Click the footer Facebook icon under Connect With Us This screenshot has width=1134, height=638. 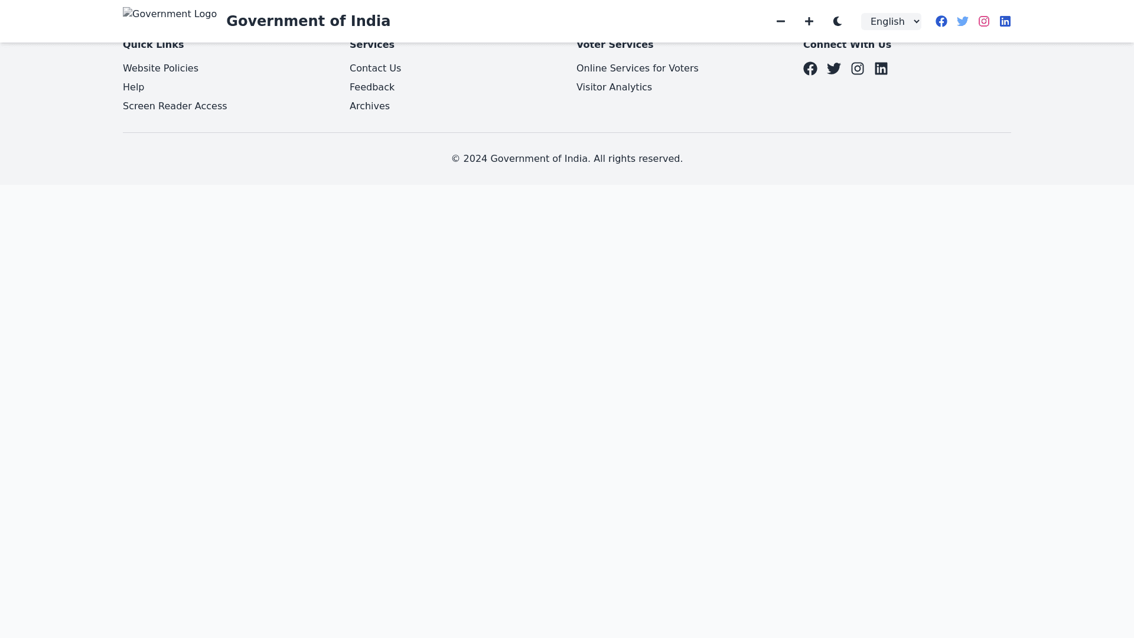[x=810, y=69]
